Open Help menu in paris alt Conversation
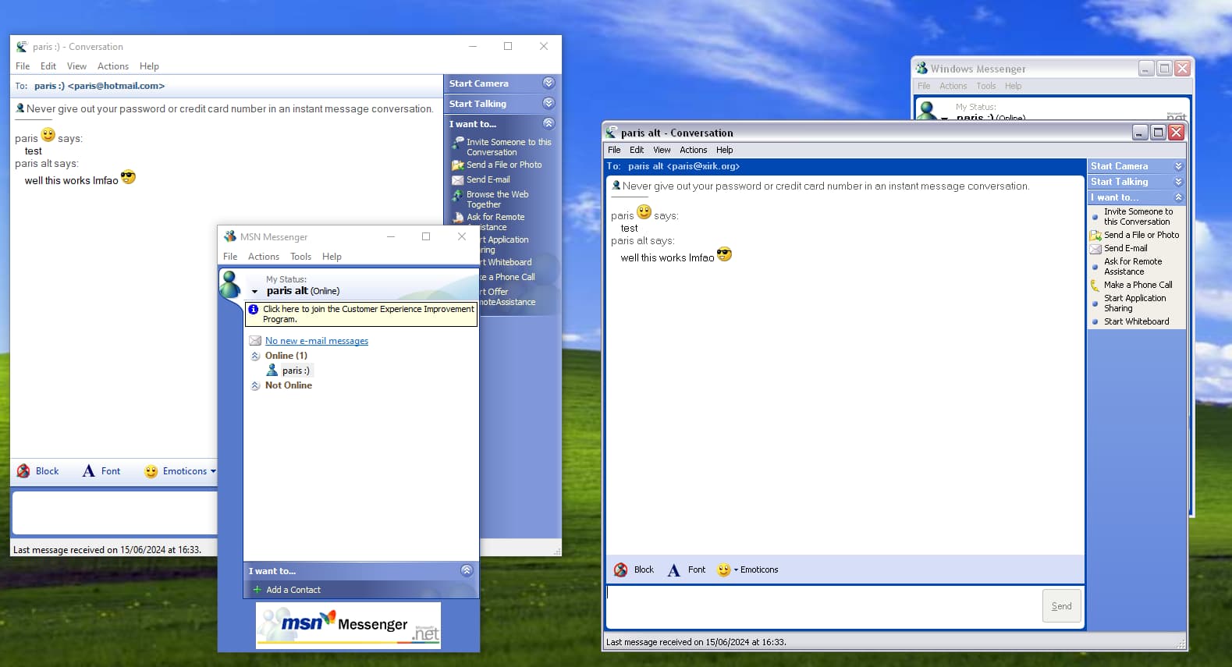The height and width of the screenshot is (667, 1232). click(x=725, y=150)
